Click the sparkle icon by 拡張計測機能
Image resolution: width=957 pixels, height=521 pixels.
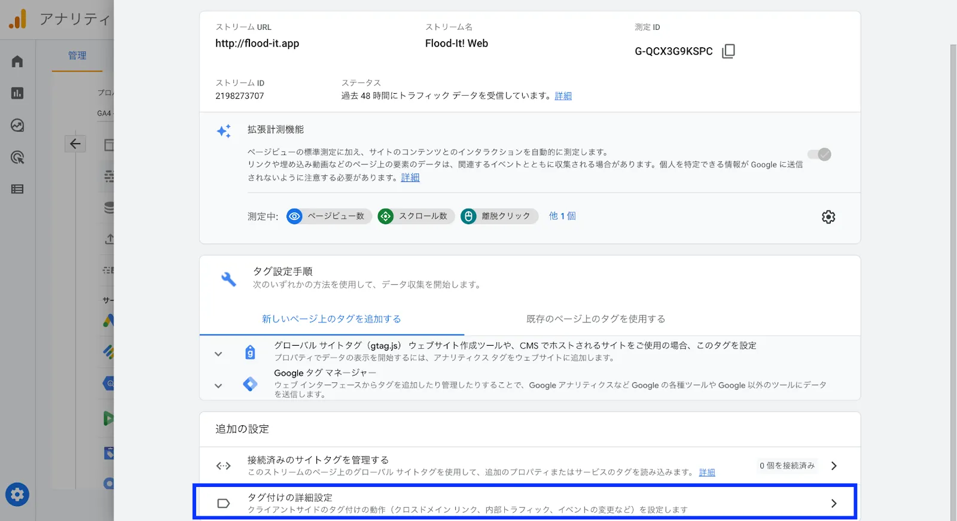(x=224, y=131)
